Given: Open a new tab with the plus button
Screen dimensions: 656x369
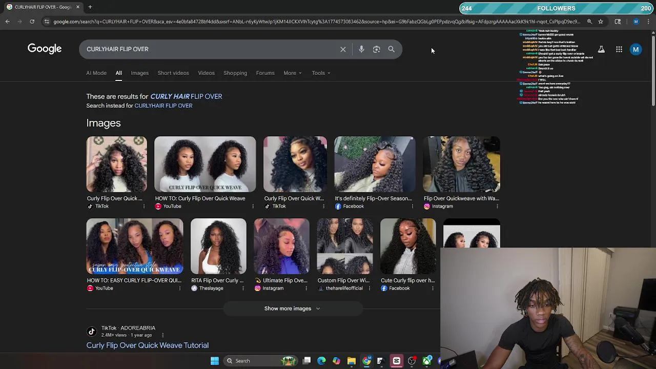Looking at the screenshot, I should coord(90,7).
